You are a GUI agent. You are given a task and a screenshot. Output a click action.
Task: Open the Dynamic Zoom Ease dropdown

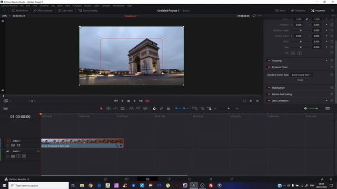301,75
